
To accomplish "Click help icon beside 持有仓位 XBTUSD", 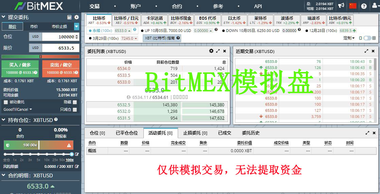I will pos(56,119).
